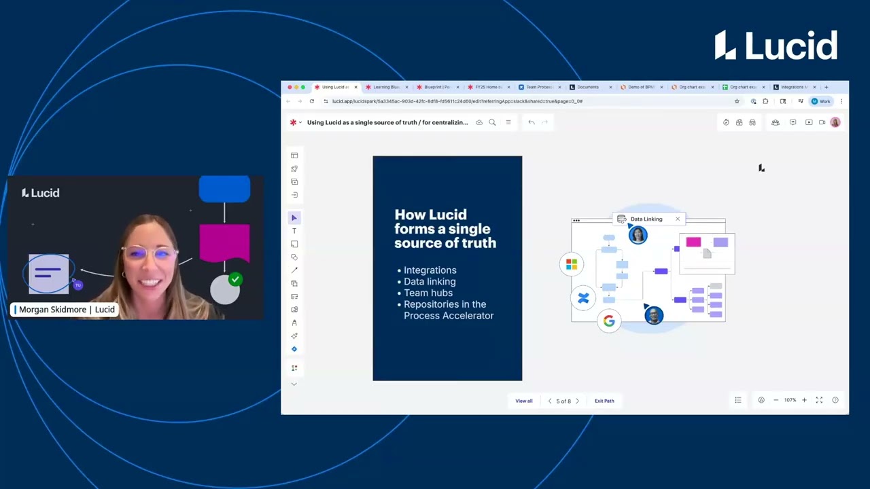This screenshot has height=489, width=870.
Task: Reload the page in browser
Action: pos(312,101)
